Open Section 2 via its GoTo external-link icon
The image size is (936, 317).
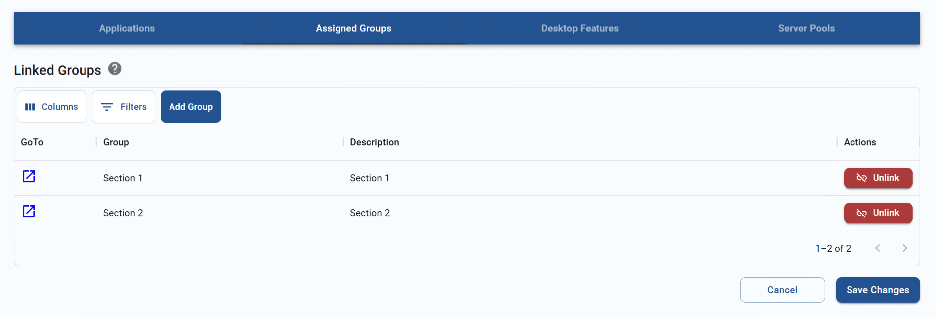29,211
